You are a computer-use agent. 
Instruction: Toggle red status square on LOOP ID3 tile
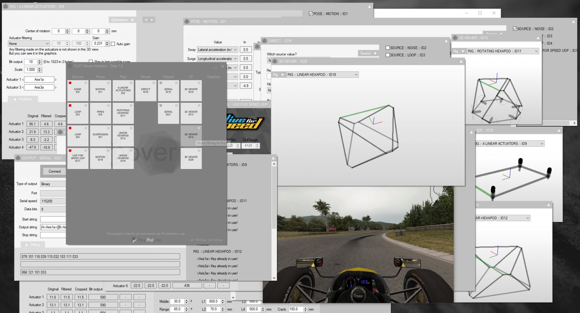point(70,106)
